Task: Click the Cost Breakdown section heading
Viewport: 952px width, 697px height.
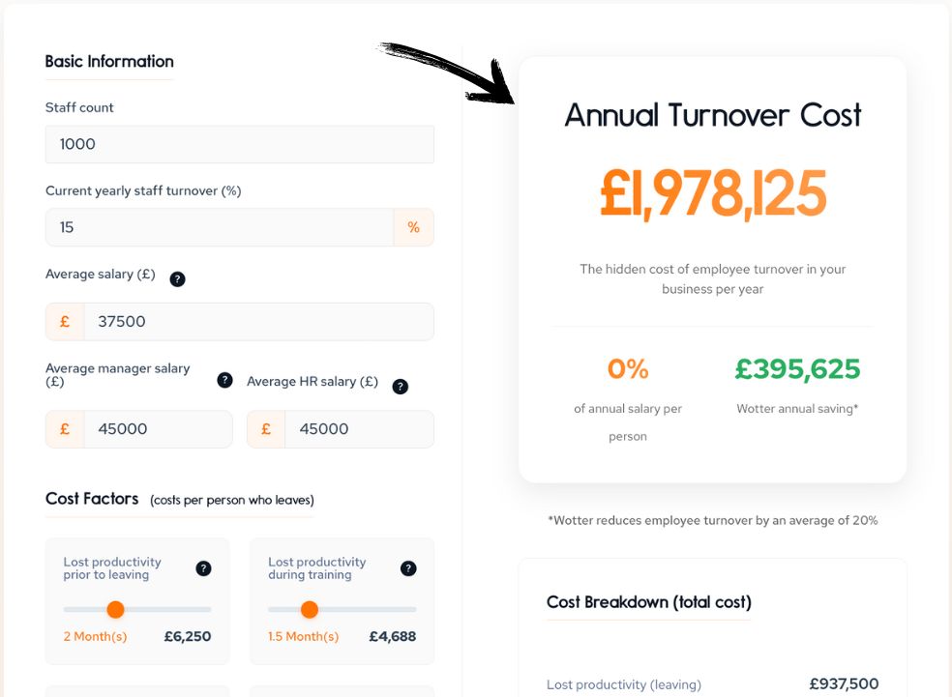Action: [x=648, y=601]
